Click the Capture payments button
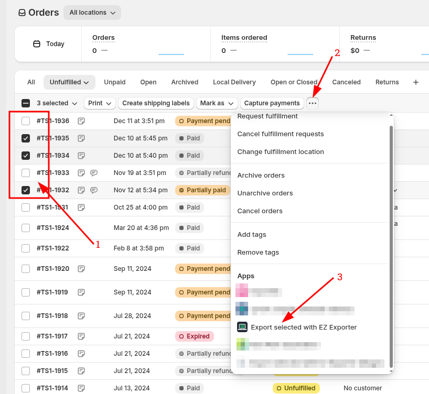Viewport: 429px width, 394px height. coord(272,103)
